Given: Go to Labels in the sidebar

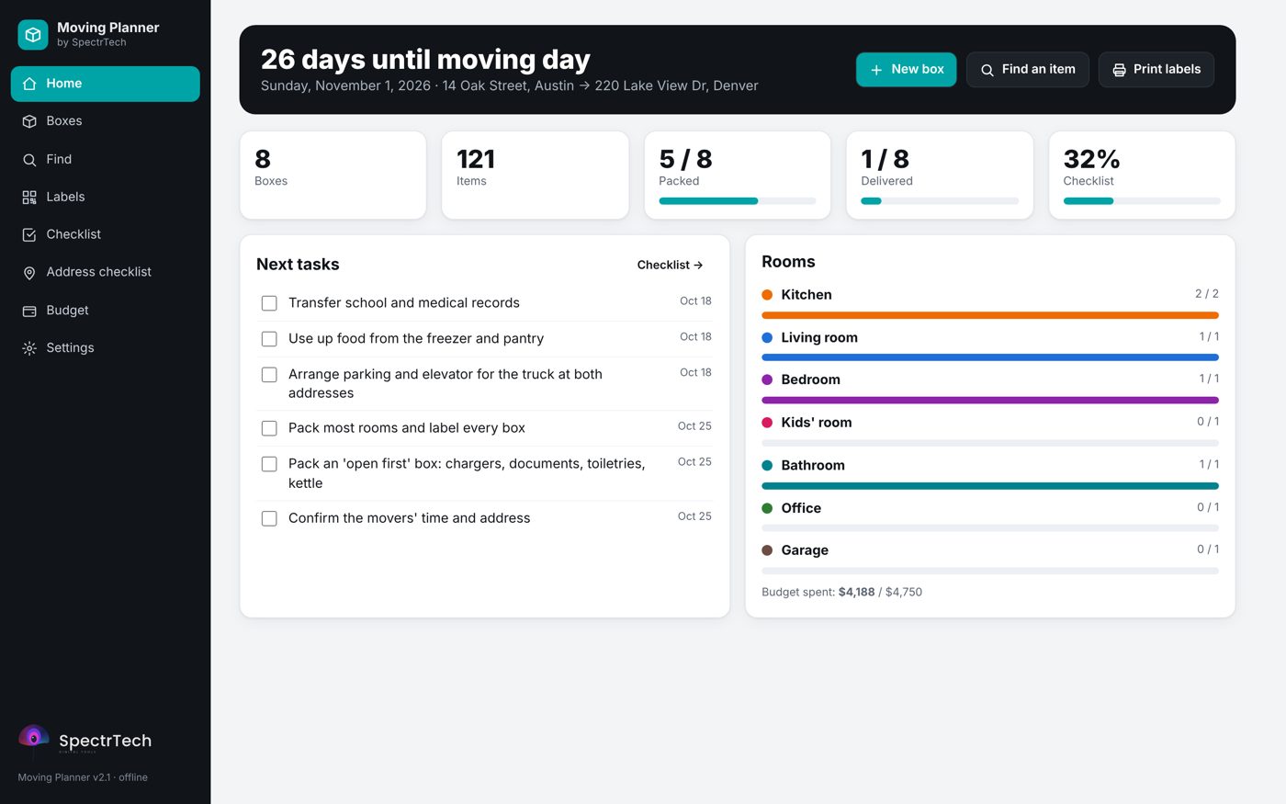Looking at the screenshot, I should 105,198.
